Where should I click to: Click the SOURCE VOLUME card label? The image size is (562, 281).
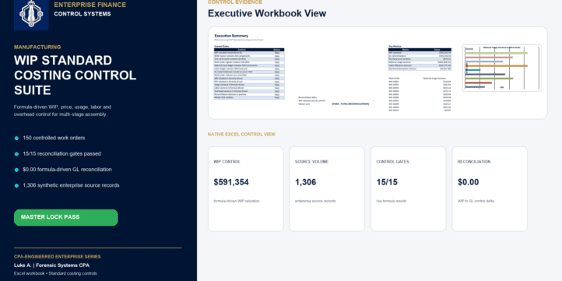click(x=311, y=162)
